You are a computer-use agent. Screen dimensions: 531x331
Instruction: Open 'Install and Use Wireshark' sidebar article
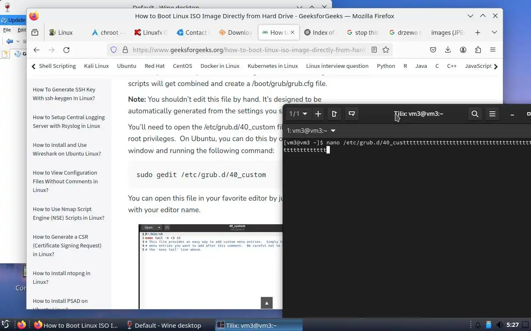(x=67, y=149)
